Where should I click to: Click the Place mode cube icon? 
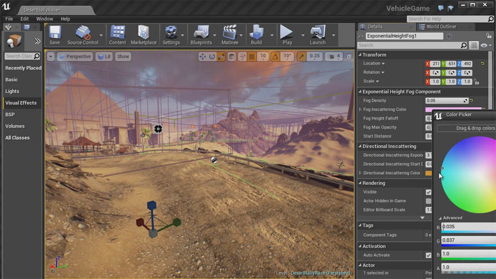14,41
